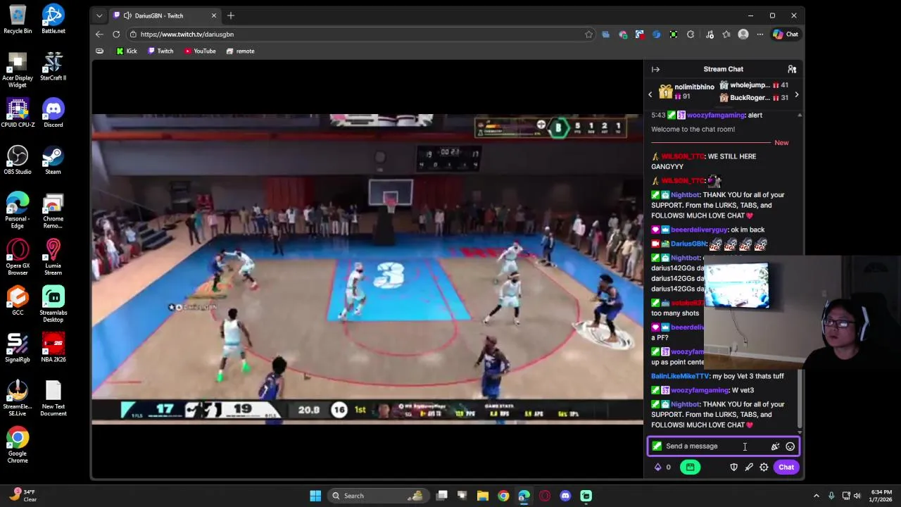
Task: Open the Copilot Chat button
Action: point(786,34)
